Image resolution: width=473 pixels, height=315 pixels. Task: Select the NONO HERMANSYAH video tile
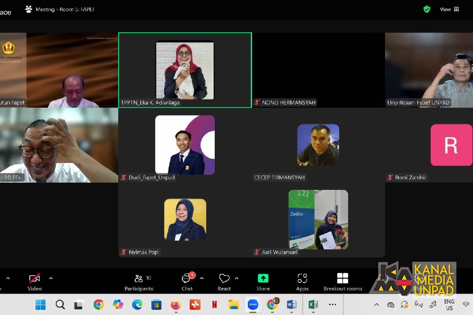(x=318, y=70)
